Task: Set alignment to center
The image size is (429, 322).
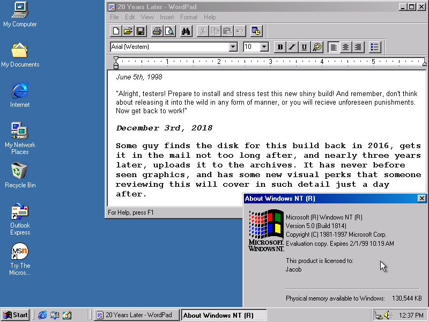Action: point(345,47)
